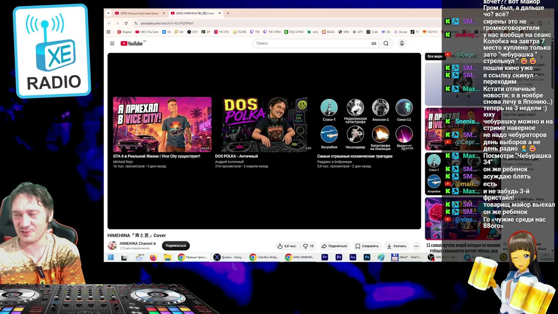Switch to the Nifed Total Commander window
Viewport: 558px width, 314px height.
coord(406,257)
